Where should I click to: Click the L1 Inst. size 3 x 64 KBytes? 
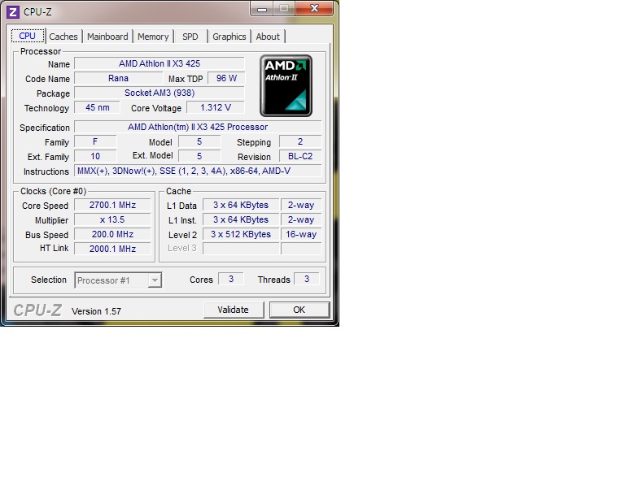click(241, 219)
